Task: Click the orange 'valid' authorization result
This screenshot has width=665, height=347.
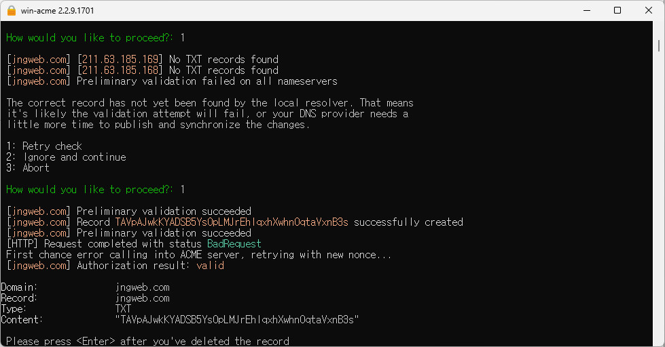Action: tap(211, 265)
